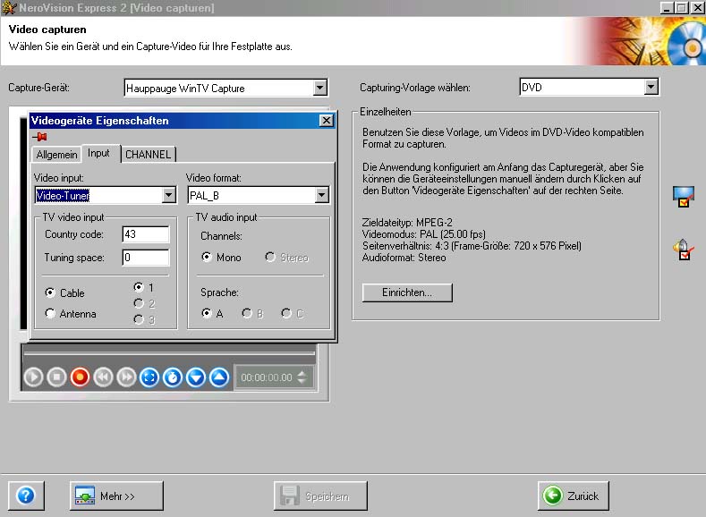Click the timecode field 00:00:00.00
The width and height of the screenshot is (706, 517).
(x=266, y=377)
